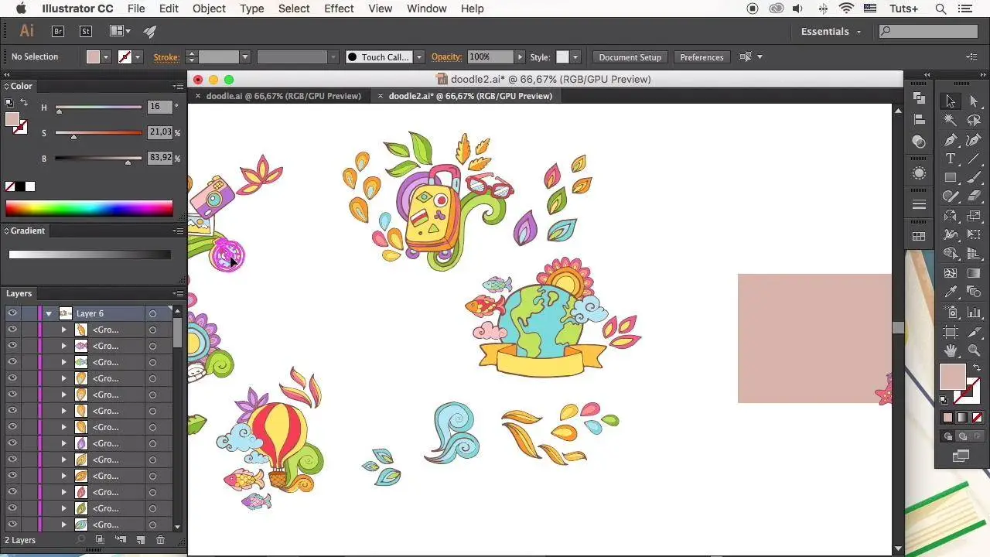
Task: Open the Effect menu
Action: 339,9
